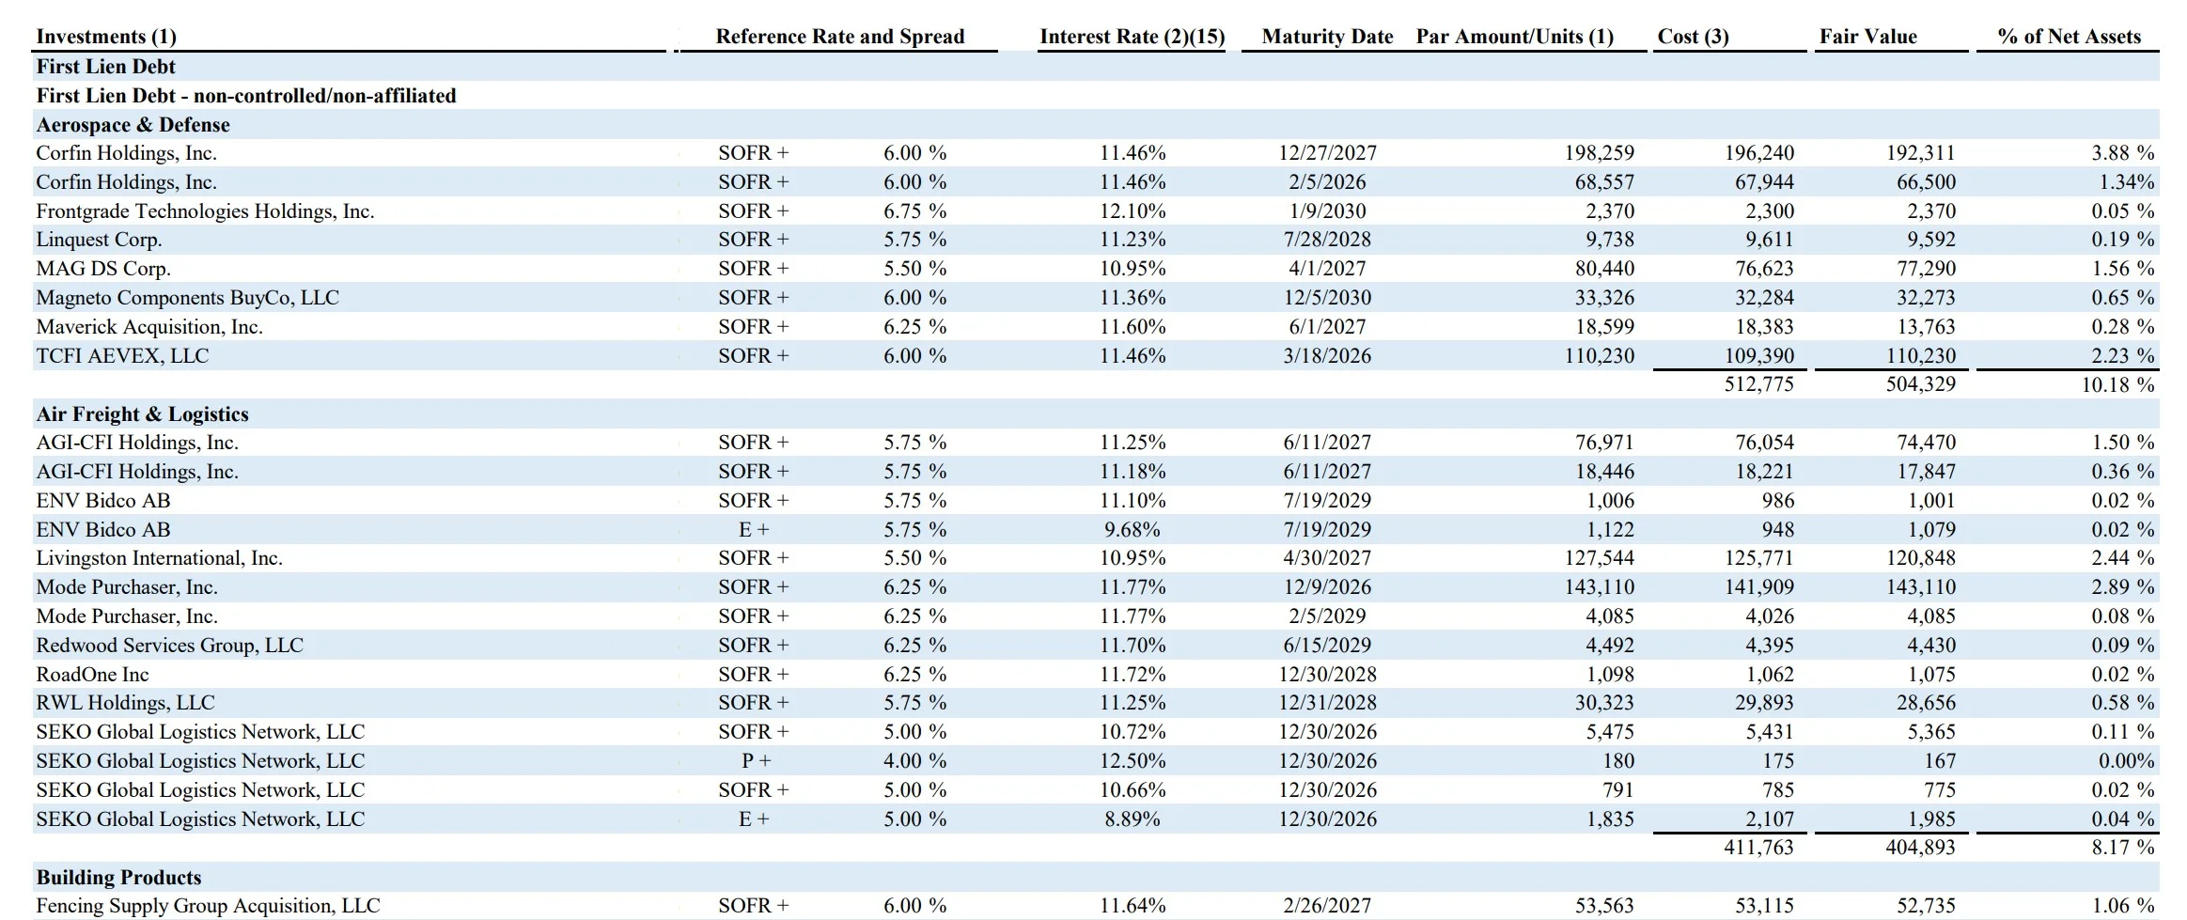Select maturity date 12/27/2027 for Corfin Holdings
This screenshot has width=2187, height=920.
click(x=1327, y=153)
